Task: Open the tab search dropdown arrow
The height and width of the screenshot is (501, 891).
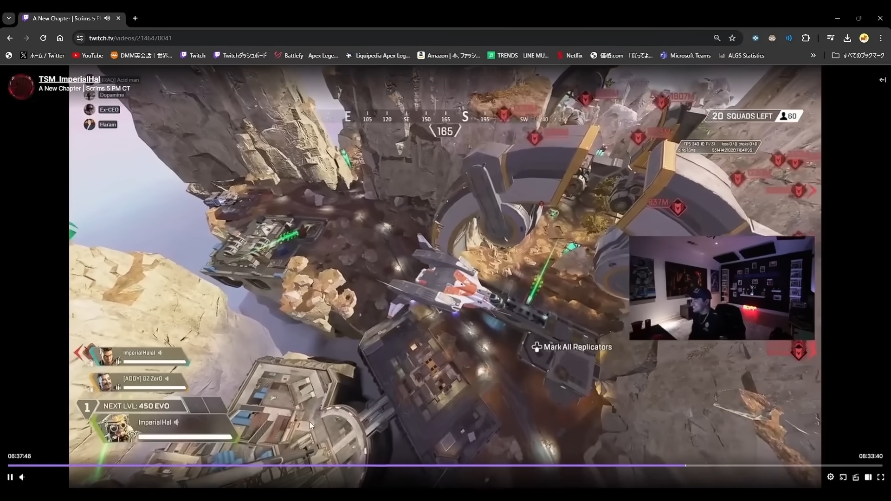Action: click(9, 18)
